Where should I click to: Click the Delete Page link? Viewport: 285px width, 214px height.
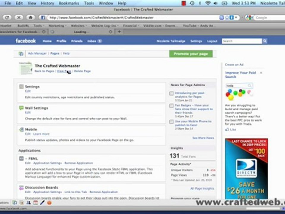(82, 71)
